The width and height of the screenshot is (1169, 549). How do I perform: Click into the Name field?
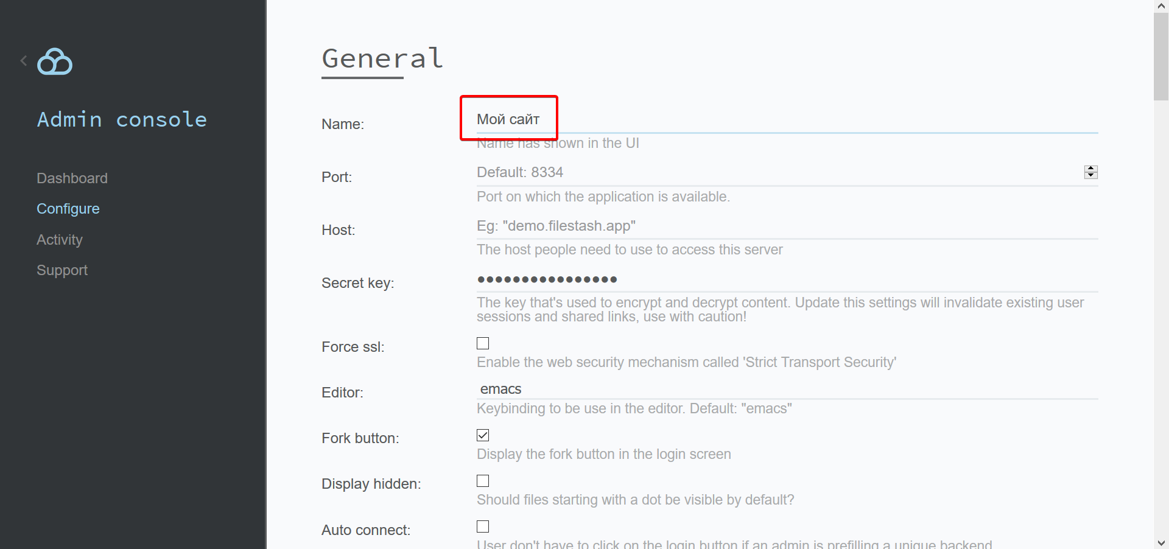coord(787,120)
